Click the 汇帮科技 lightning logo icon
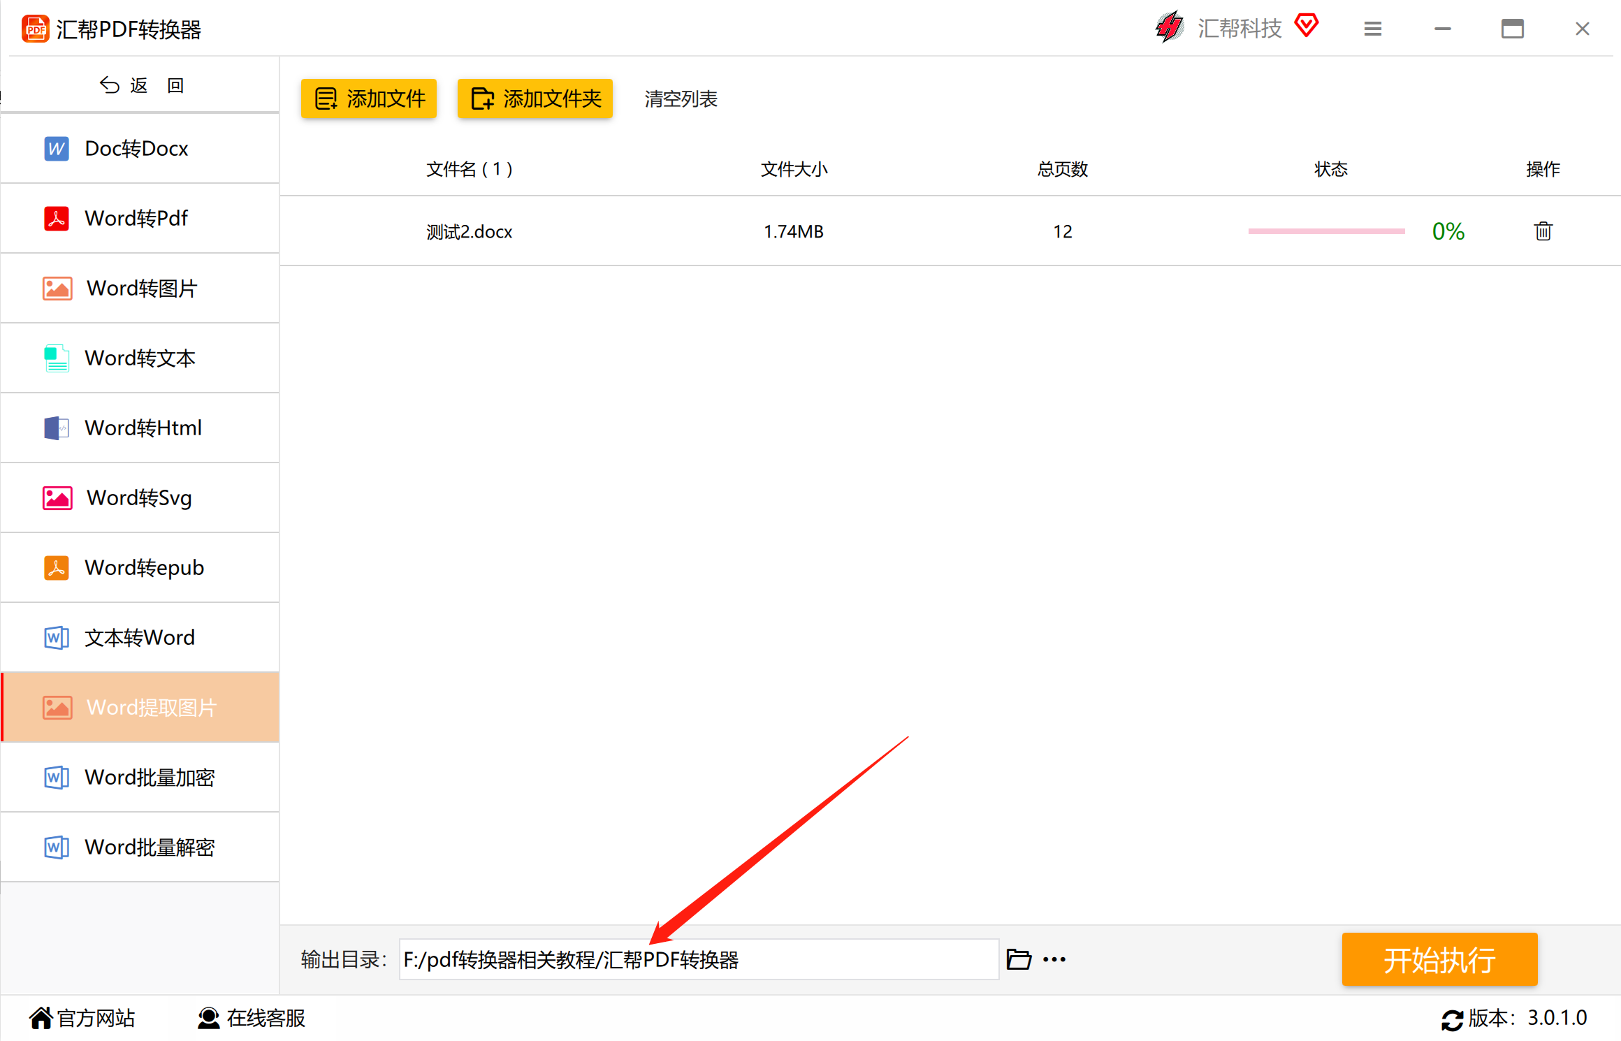The image size is (1621, 1041). click(x=1169, y=28)
